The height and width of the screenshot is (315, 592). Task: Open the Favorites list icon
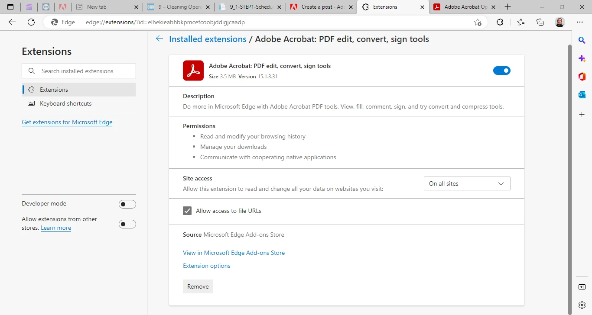[x=520, y=22]
